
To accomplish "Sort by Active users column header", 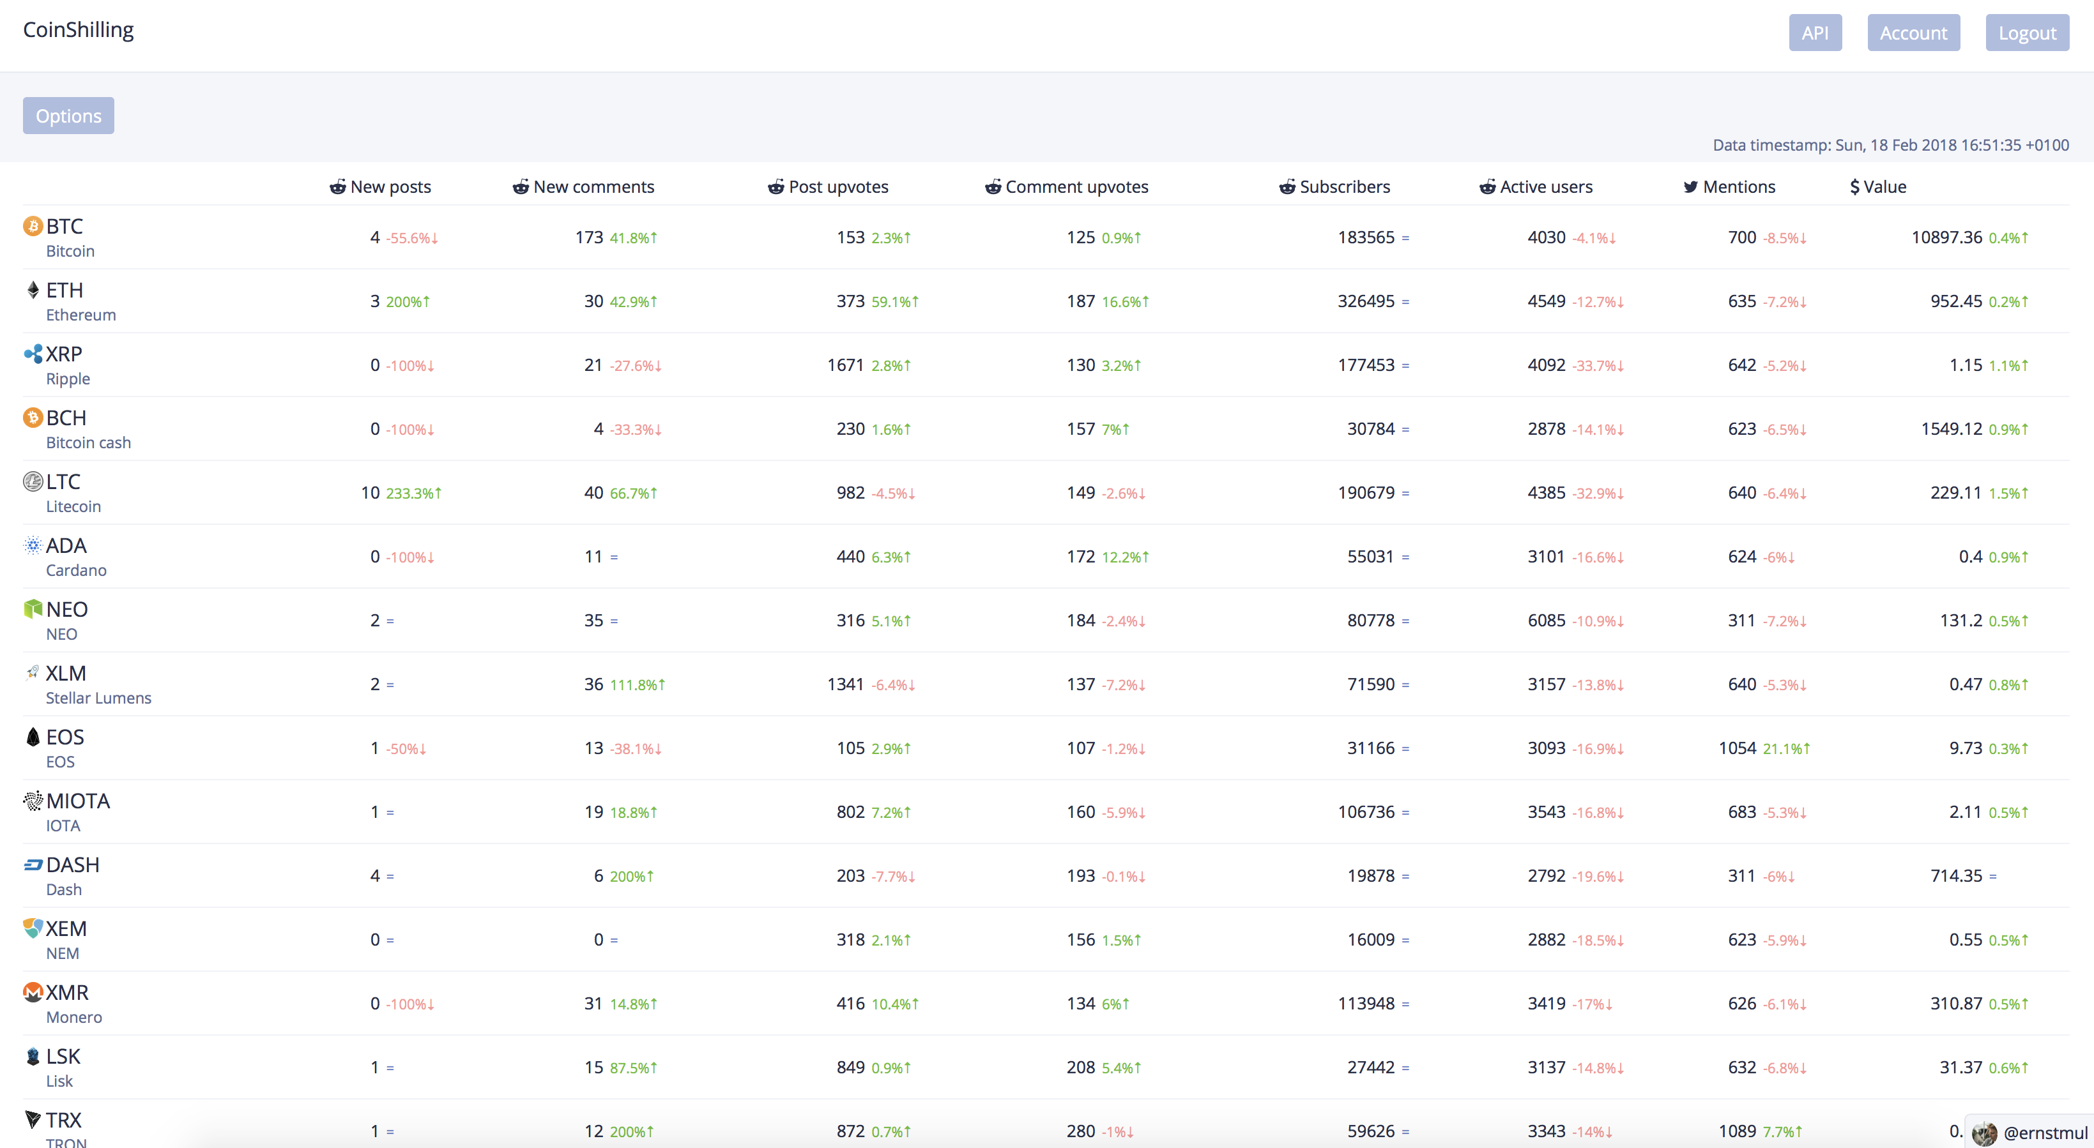I will 1545,187.
